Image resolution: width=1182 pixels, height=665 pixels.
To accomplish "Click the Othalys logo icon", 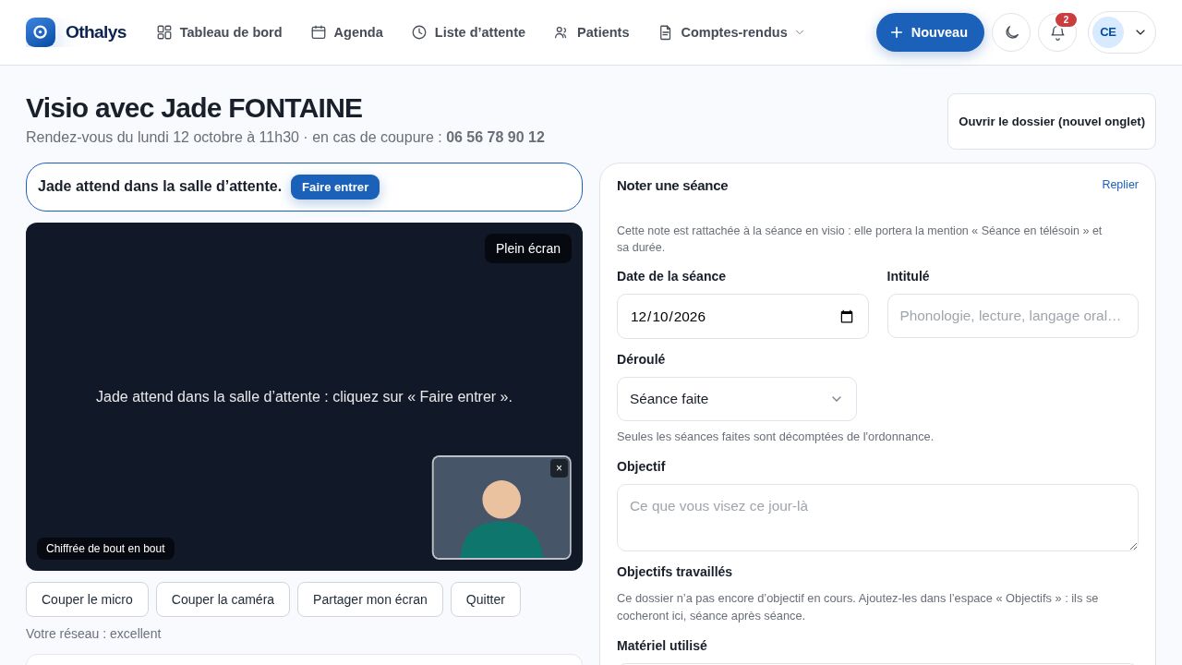I will point(41,32).
